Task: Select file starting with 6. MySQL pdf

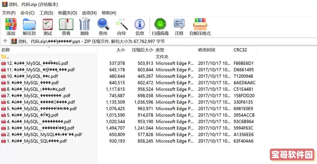Action: pos(129,102)
